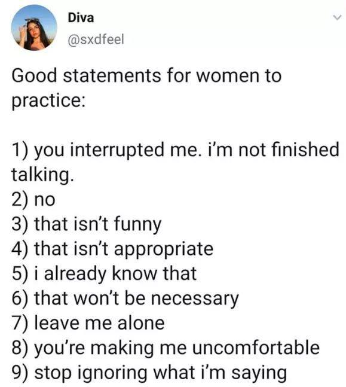Screen dimensions: 346x387
Task: Click the word 'appropriate' in the tweet
Action: pos(164,250)
